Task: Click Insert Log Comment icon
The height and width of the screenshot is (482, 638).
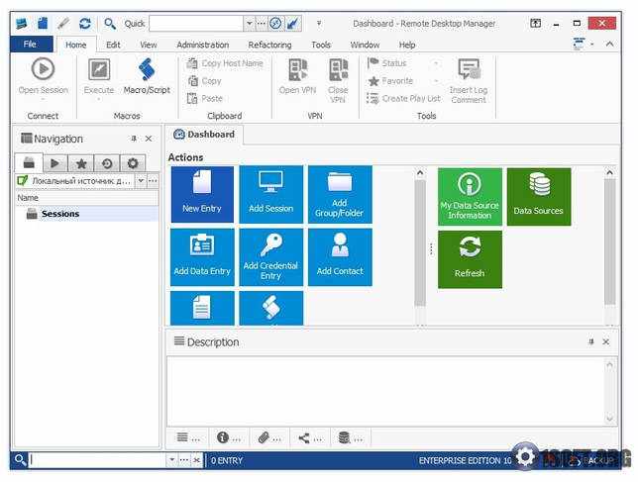Action: (x=469, y=69)
